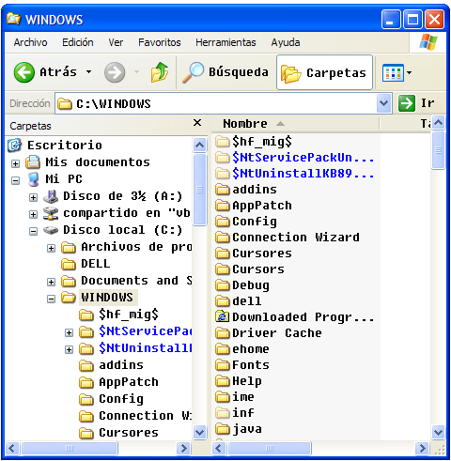Screen dimensions: 451x461
Task: Close the Carpetas side panel
Action: [x=197, y=123]
